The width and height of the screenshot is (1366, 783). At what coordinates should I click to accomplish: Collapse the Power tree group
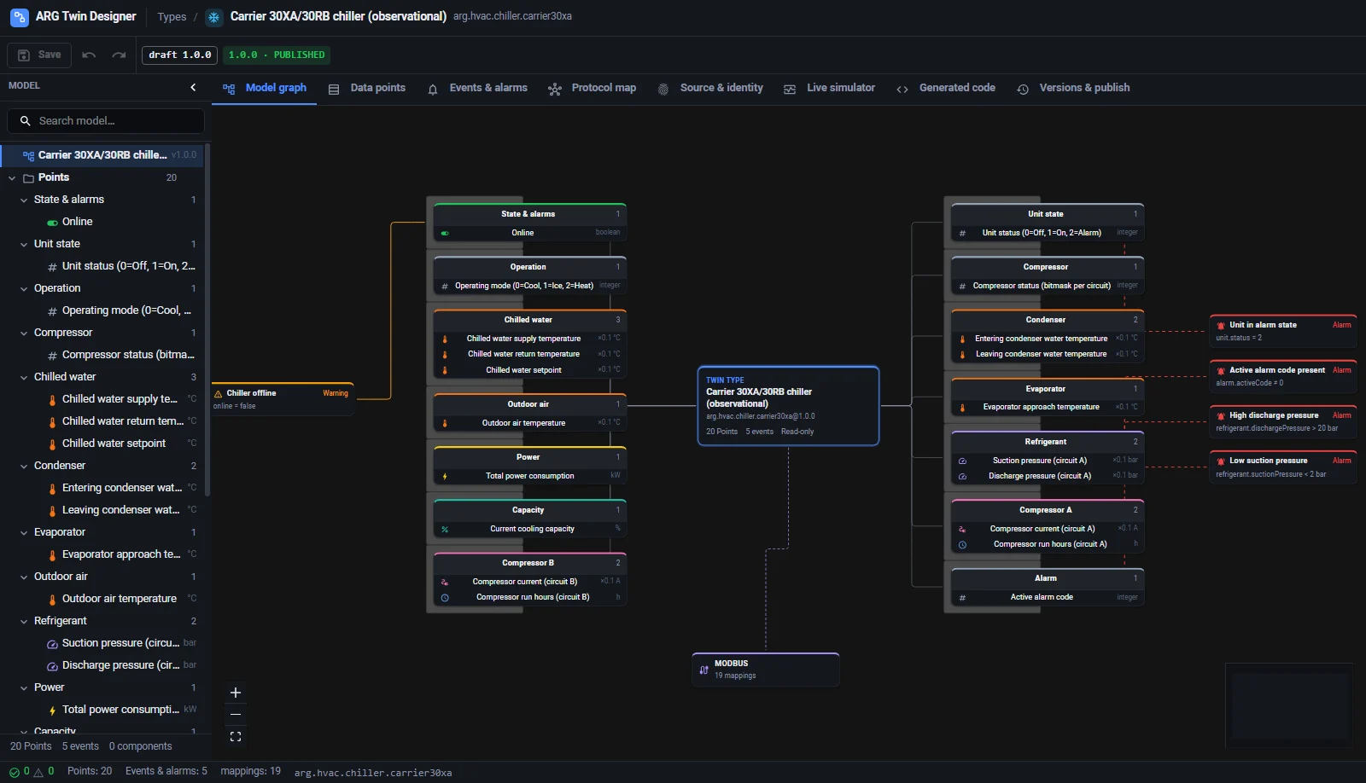[24, 687]
